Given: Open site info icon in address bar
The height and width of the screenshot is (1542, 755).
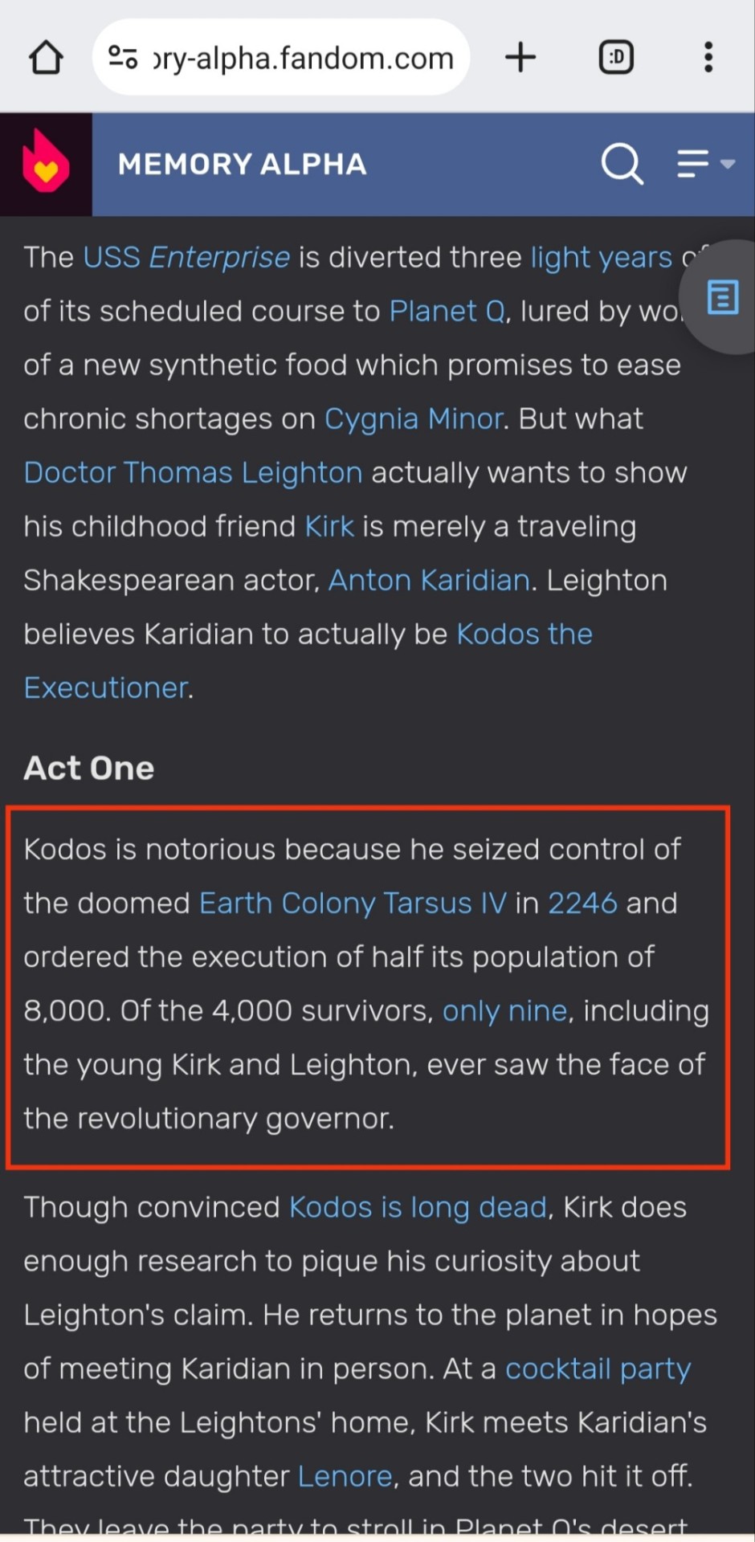Looking at the screenshot, I should point(122,57).
